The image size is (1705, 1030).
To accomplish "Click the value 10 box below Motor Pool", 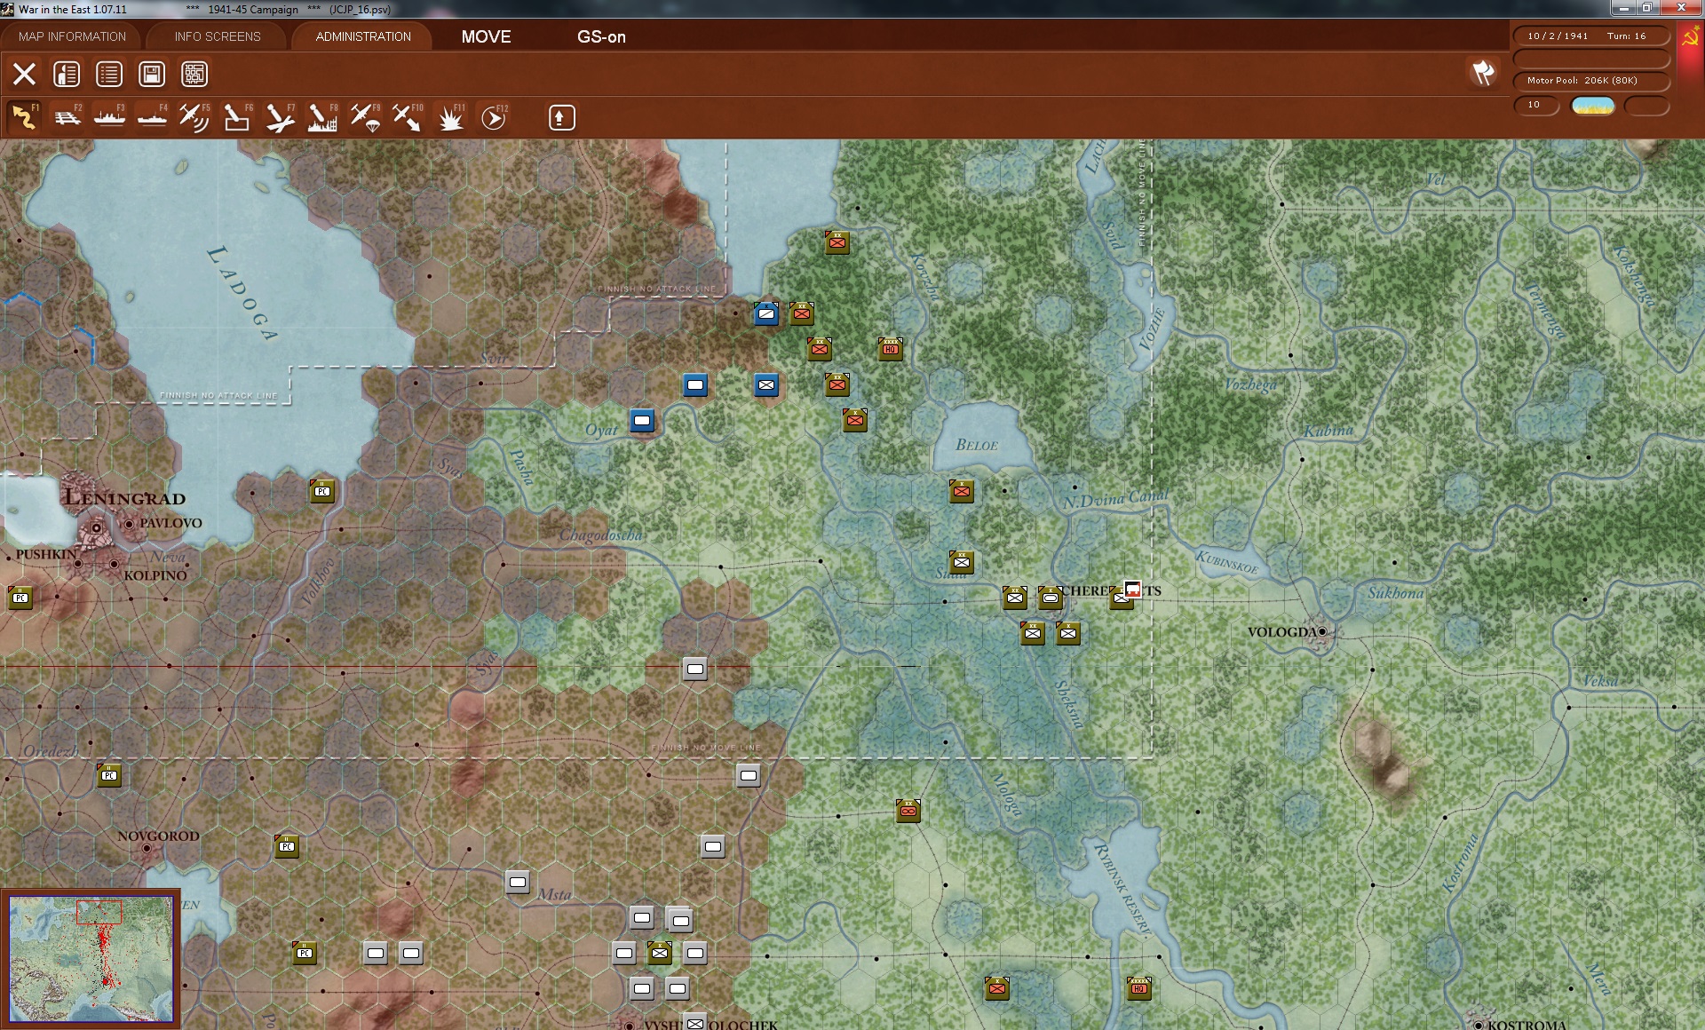I will (x=1535, y=106).
